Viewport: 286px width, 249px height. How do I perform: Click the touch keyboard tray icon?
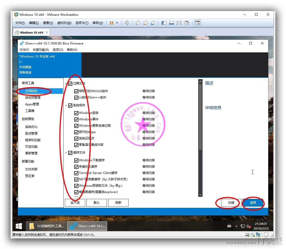tap(229, 226)
